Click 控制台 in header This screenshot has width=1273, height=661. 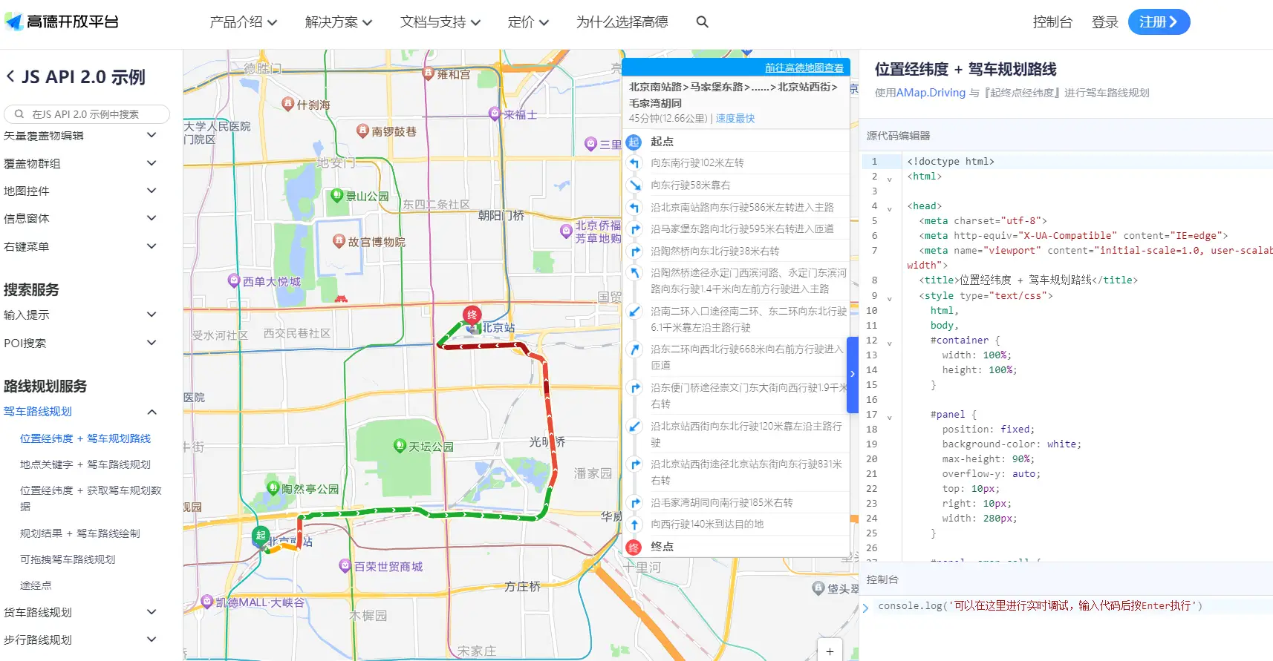click(x=1052, y=22)
